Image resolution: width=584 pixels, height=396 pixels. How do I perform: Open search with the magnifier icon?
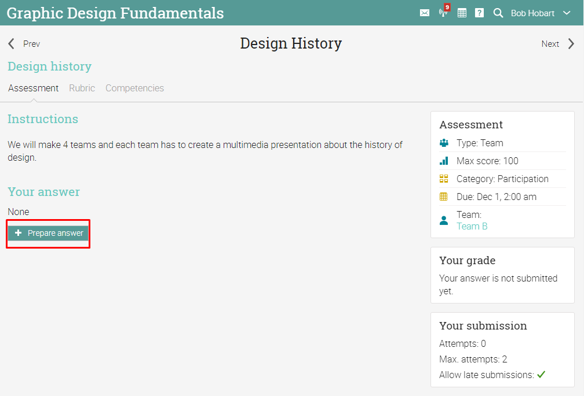click(498, 13)
